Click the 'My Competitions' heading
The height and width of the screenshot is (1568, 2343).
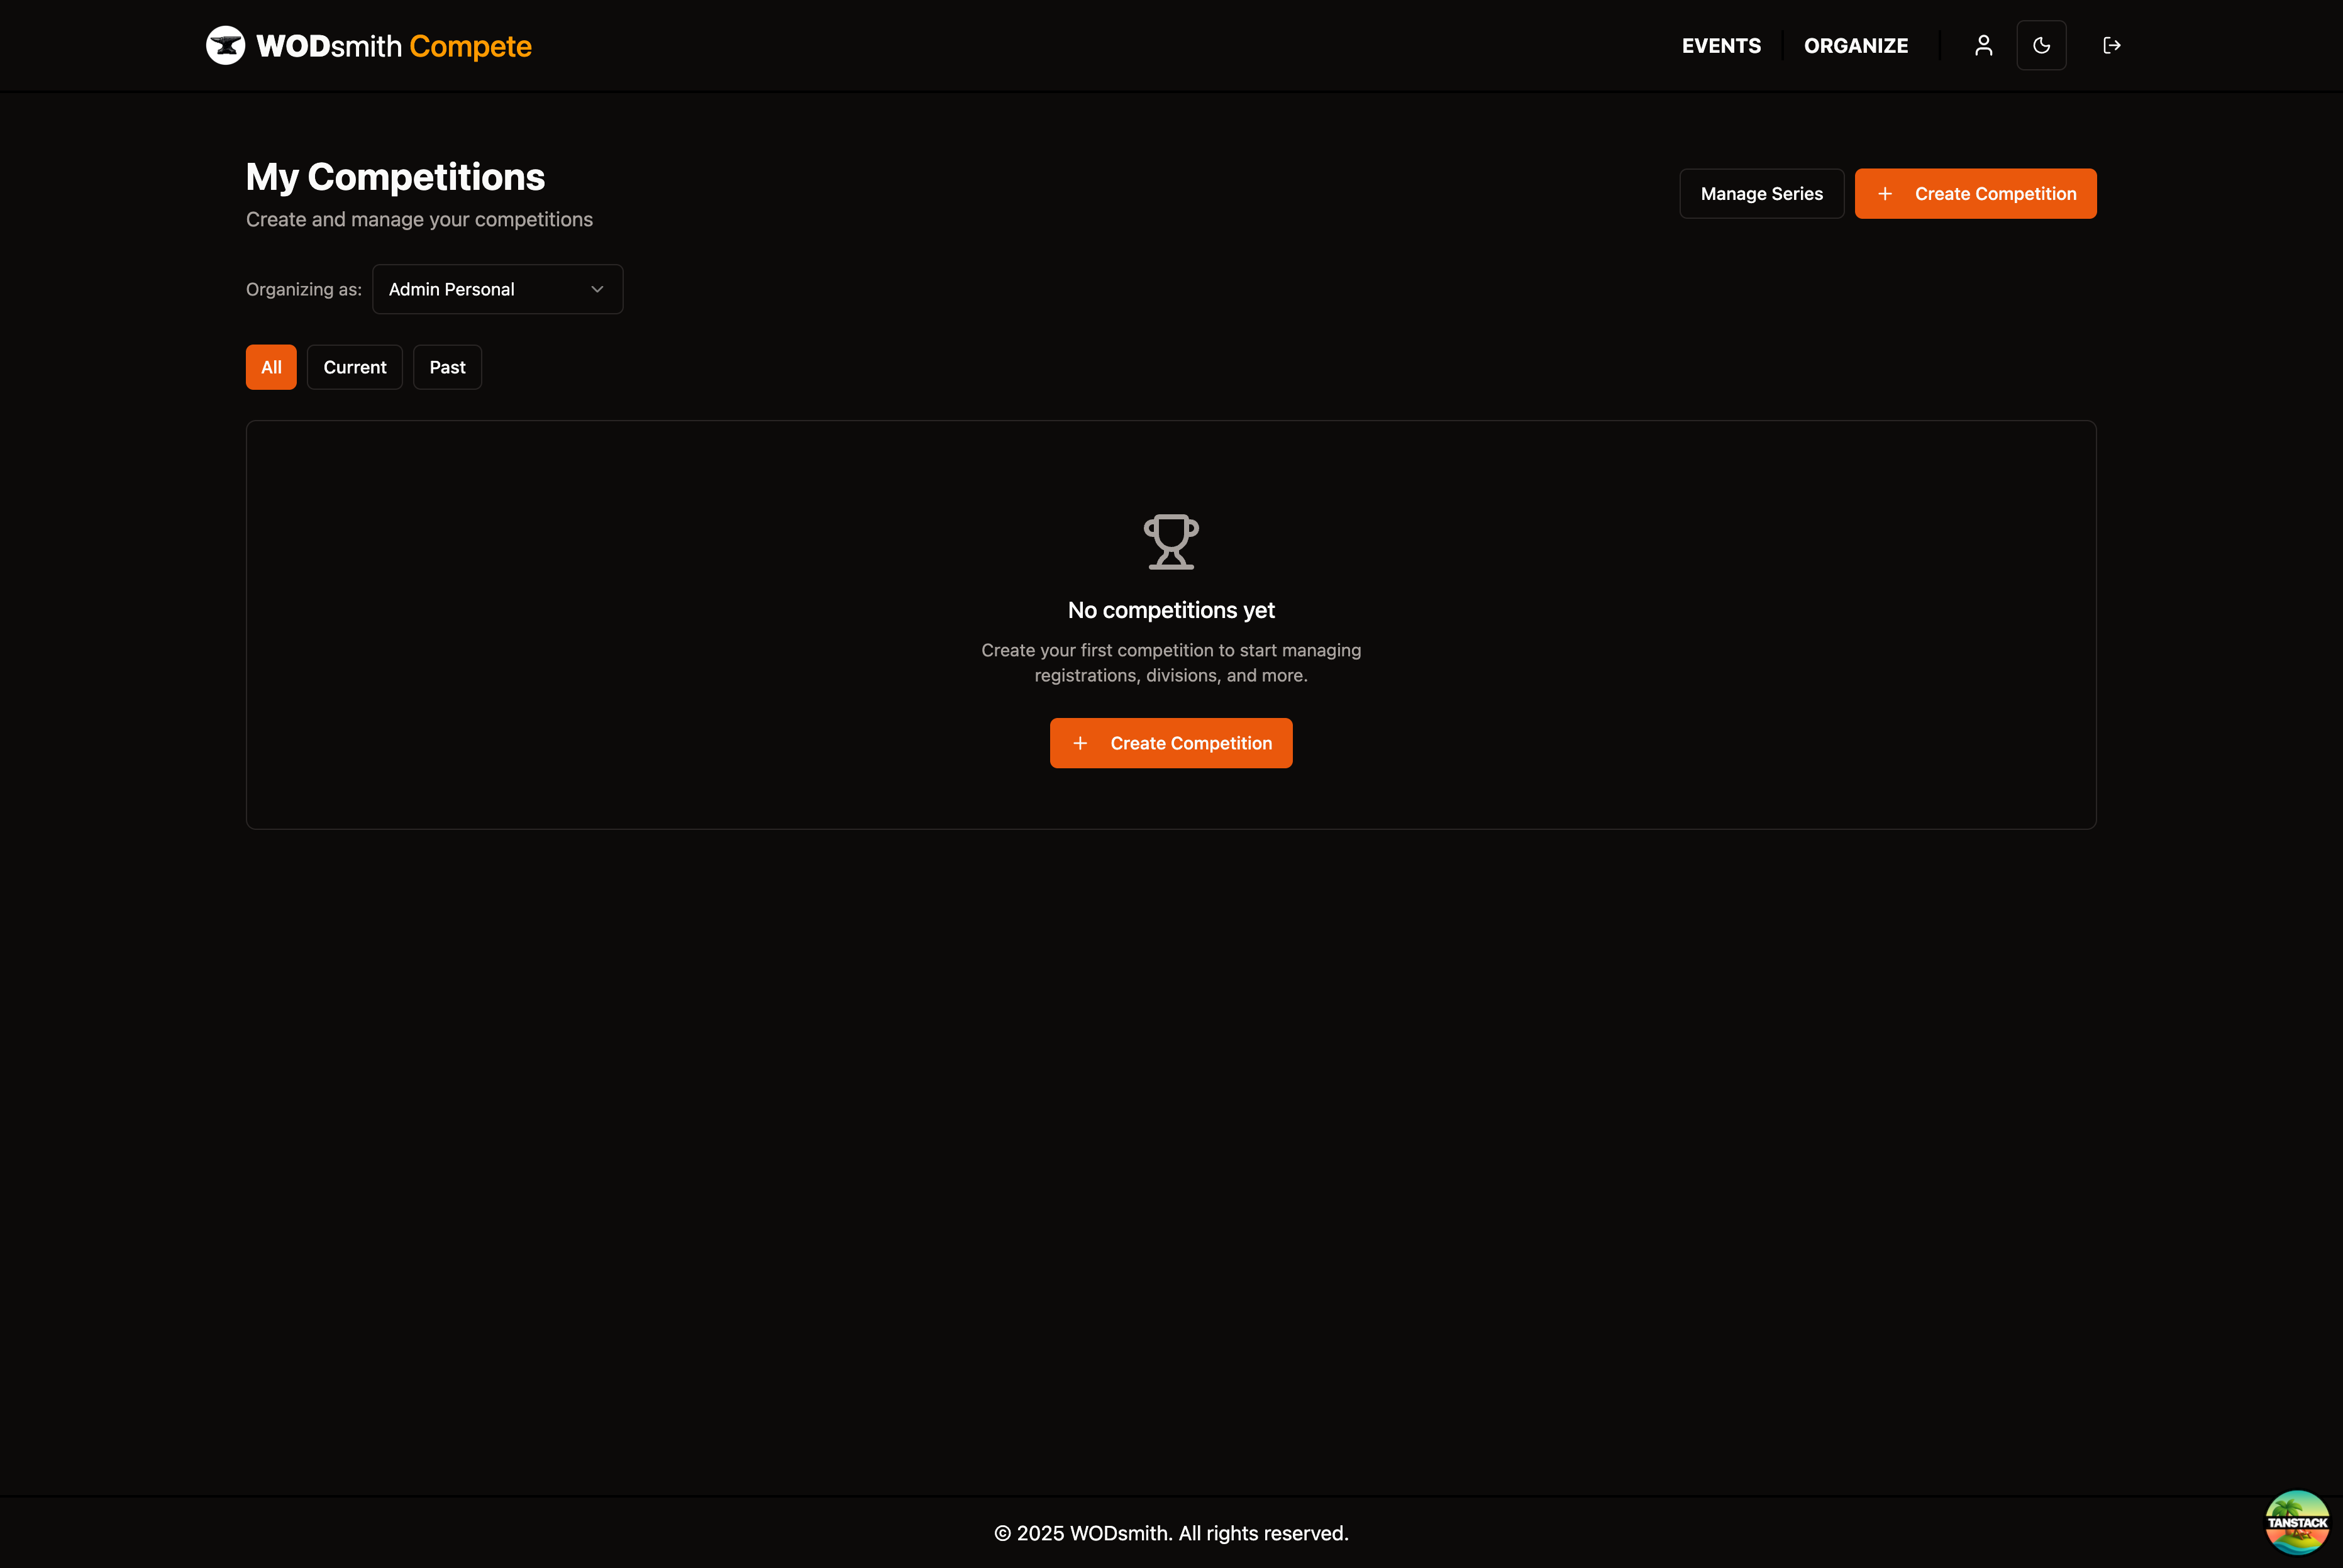click(395, 177)
